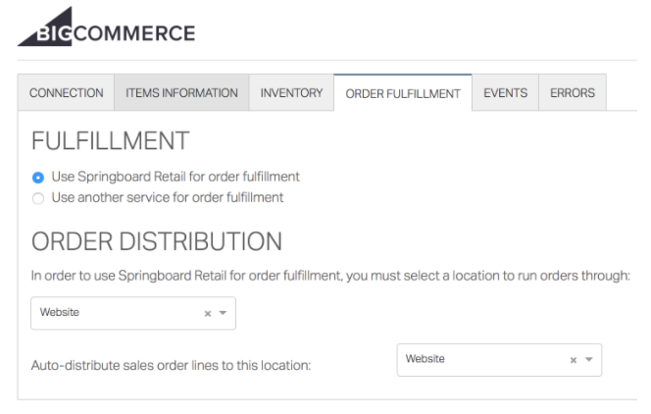Clear the auto-distribute location Website selection

[x=574, y=360]
